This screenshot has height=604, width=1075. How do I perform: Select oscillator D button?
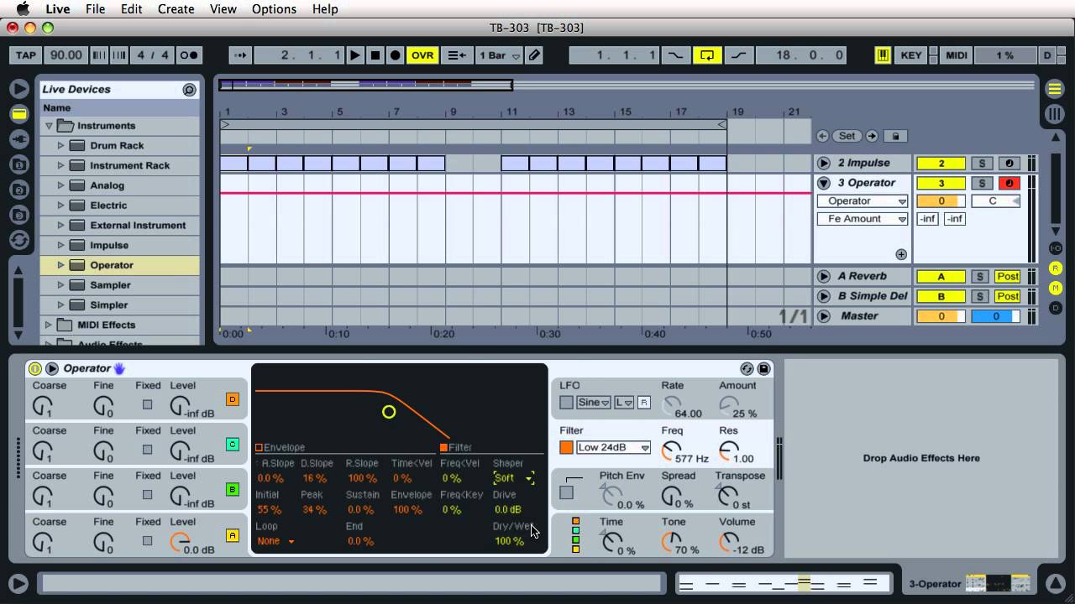pyautogui.click(x=233, y=399)
